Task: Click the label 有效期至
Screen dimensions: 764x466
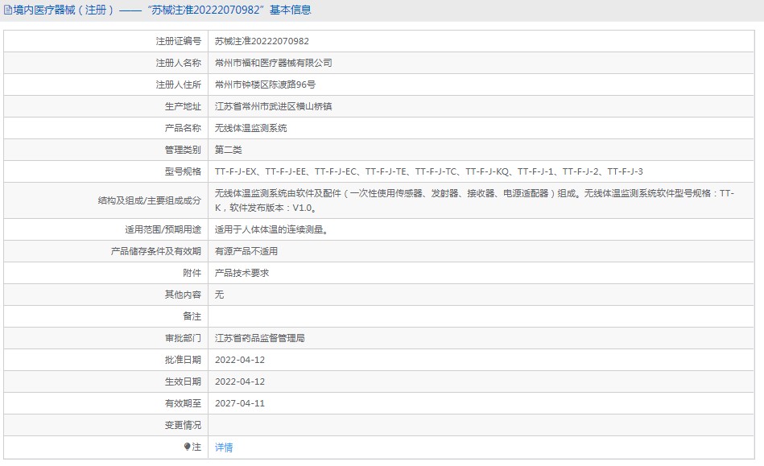Action: 183,403
